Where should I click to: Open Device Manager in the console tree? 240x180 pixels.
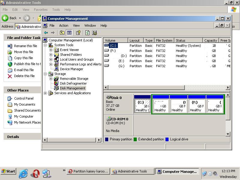click(x=71, y=69)
